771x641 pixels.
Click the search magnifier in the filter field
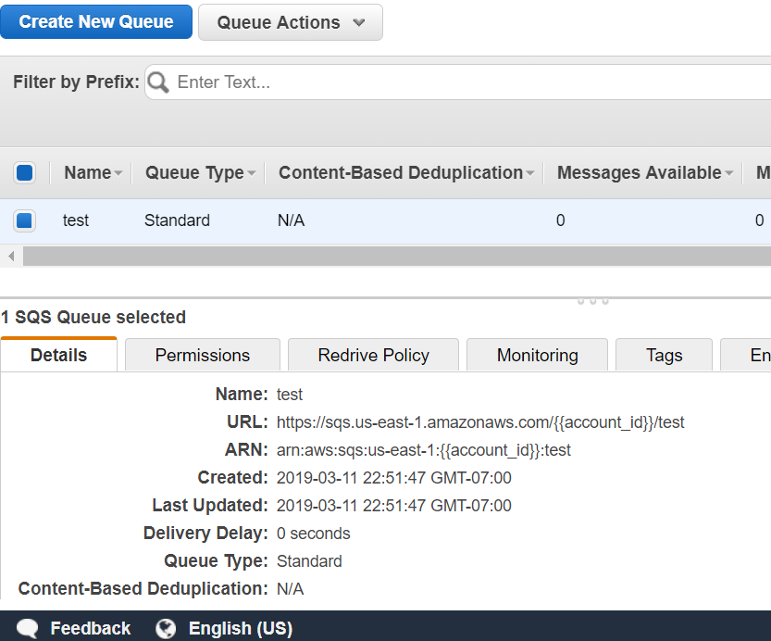point(158,82)
